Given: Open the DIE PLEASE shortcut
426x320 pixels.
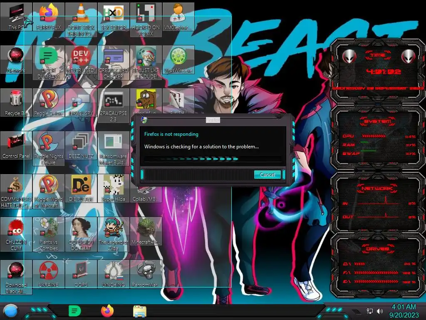Looking at the screenshot, I should click(x=81, y=188).
